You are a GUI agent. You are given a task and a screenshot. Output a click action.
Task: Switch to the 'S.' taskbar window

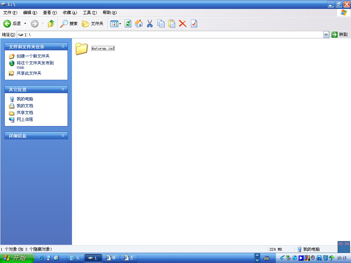click(75, 258)
